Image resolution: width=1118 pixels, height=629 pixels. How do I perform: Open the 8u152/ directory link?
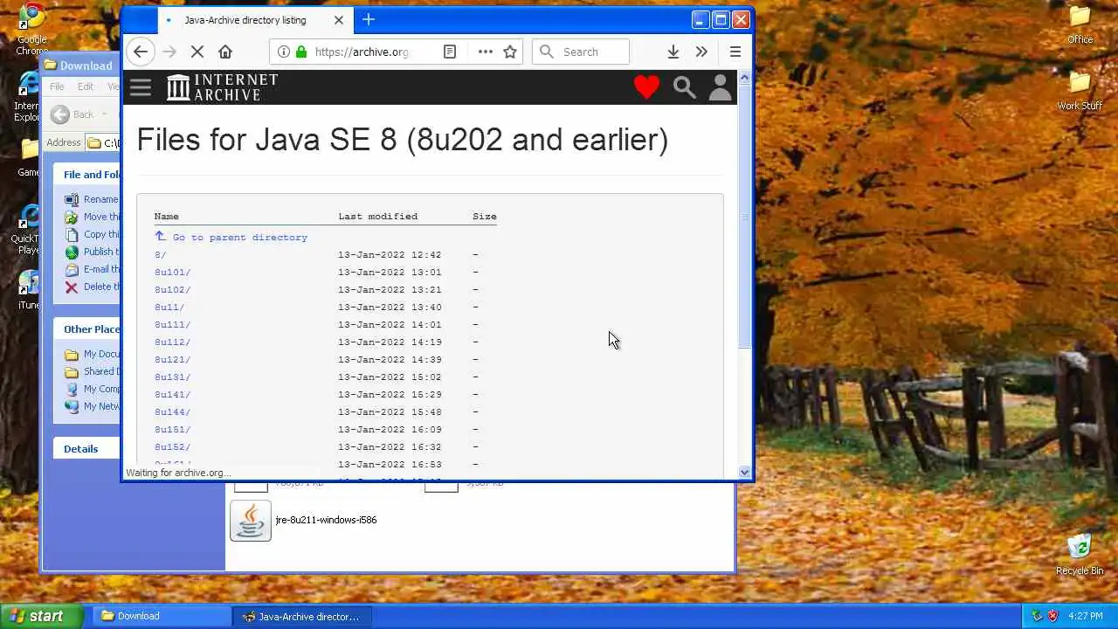[x=173, y=447]
